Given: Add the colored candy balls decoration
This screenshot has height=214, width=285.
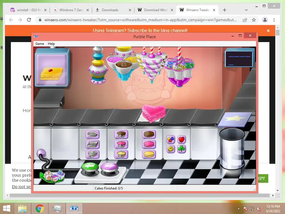Looking at the screenshot, I should tap(171, 139).
